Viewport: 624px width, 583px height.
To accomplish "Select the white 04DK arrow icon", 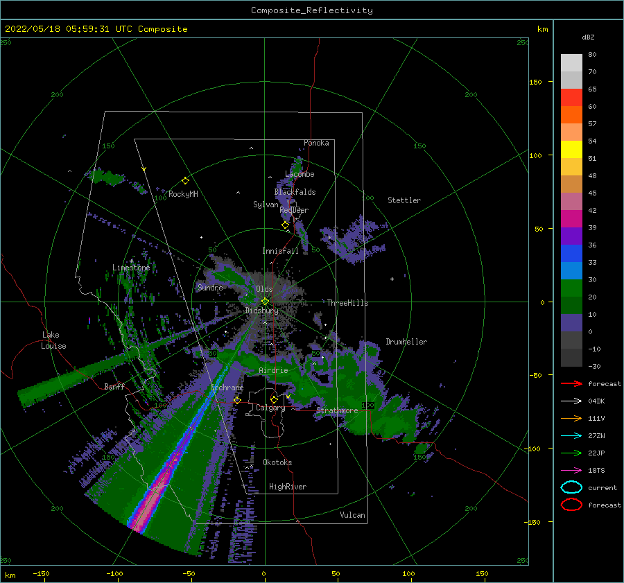I will pos(571,401).
